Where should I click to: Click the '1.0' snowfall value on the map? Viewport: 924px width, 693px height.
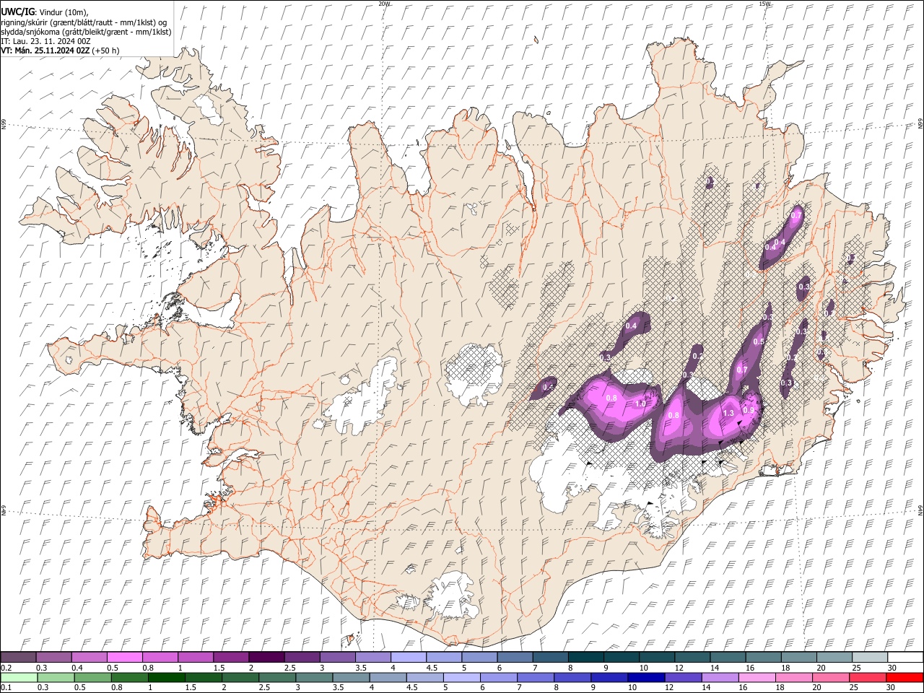click(640, 404)
